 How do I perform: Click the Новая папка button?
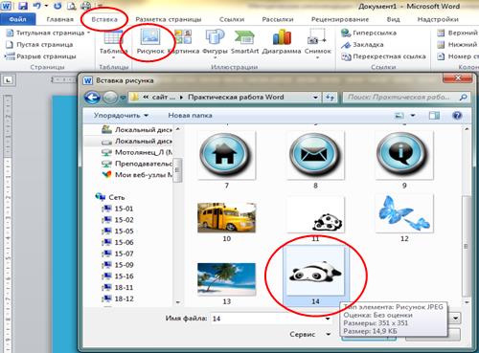[x=190, y=116]
